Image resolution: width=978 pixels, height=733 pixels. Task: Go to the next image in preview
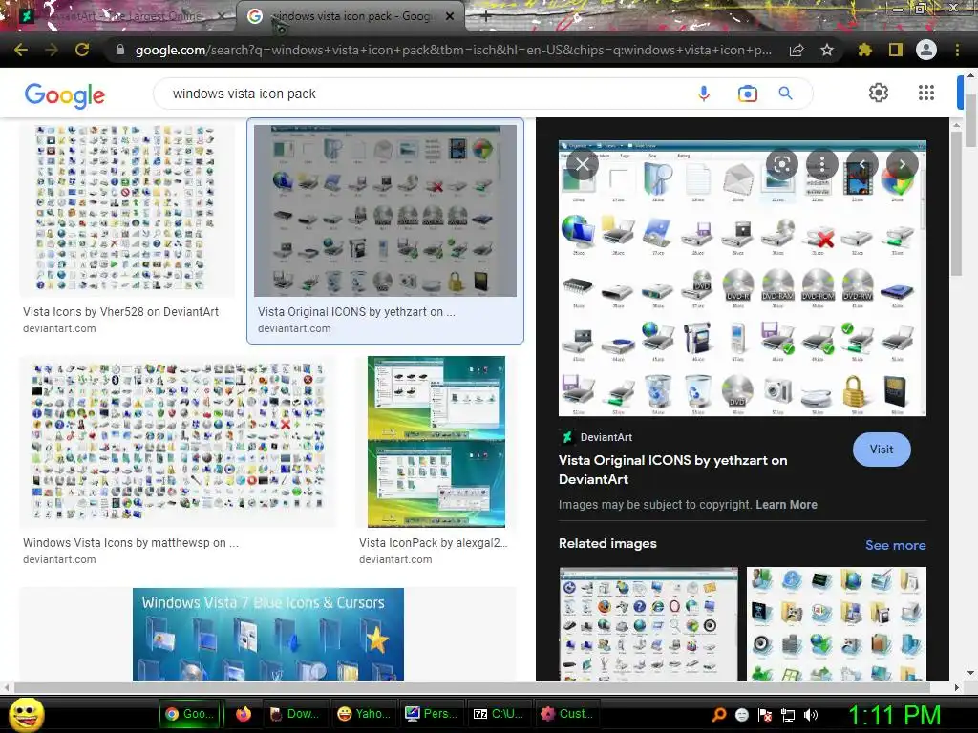(902, 164)
